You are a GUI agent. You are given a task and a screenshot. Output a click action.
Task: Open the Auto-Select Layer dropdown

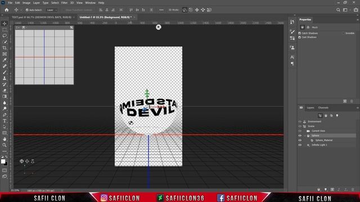click(52, 10)
